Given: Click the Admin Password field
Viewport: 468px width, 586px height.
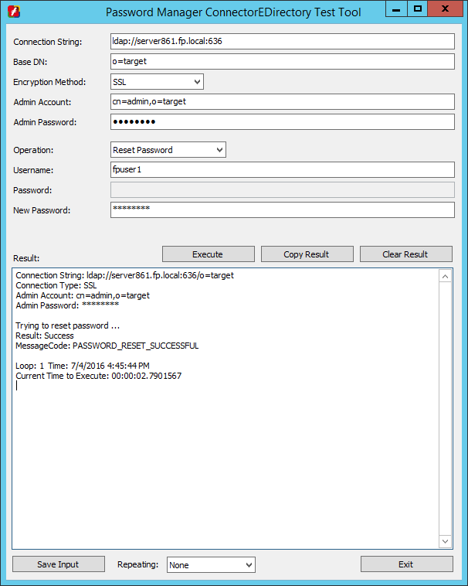Looking at the screenshot, I should click(283, 122).
